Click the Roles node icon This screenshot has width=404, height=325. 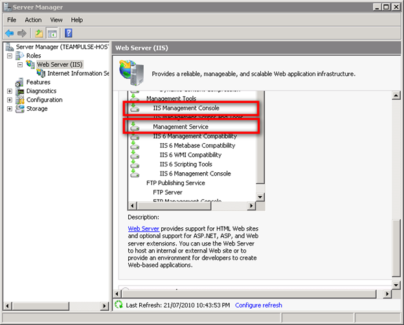pyautogui.click(x=19, y=56)
